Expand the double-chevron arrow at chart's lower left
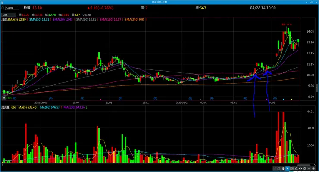The image size is (319, 172). [3, 98]
